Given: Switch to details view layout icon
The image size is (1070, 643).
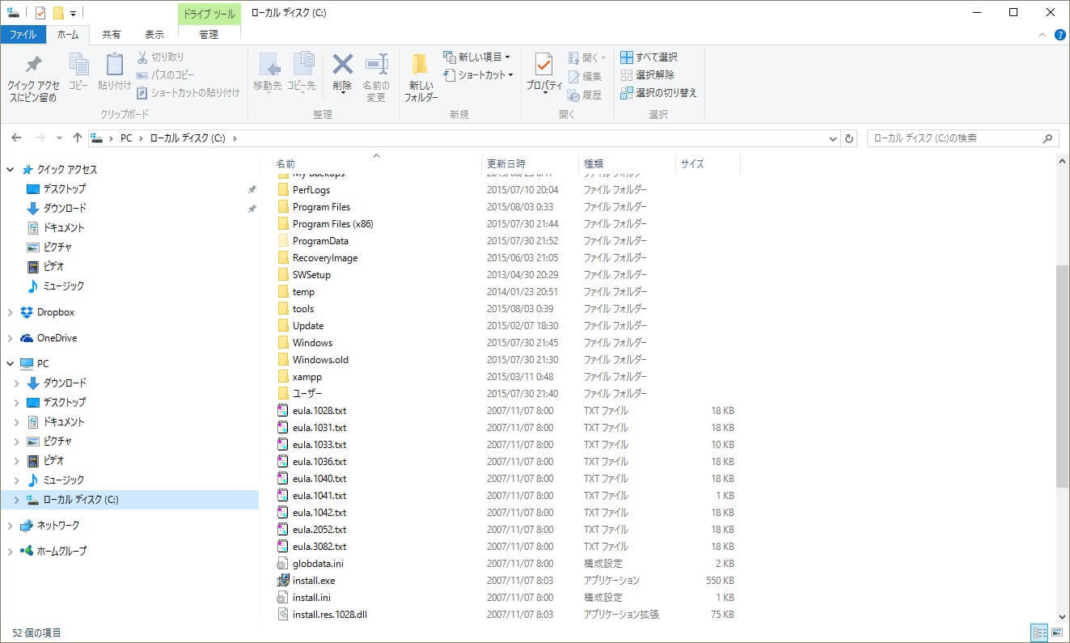Looking at the screenshot, I should [x=1039, y=632].
